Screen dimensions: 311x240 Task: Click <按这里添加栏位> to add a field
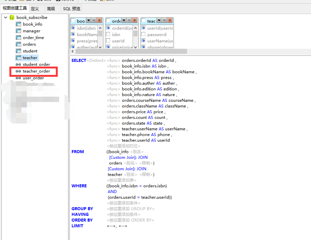[x=124, y=146]
